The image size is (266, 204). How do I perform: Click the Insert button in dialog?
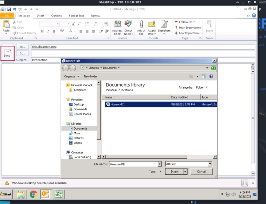[174, 172]
